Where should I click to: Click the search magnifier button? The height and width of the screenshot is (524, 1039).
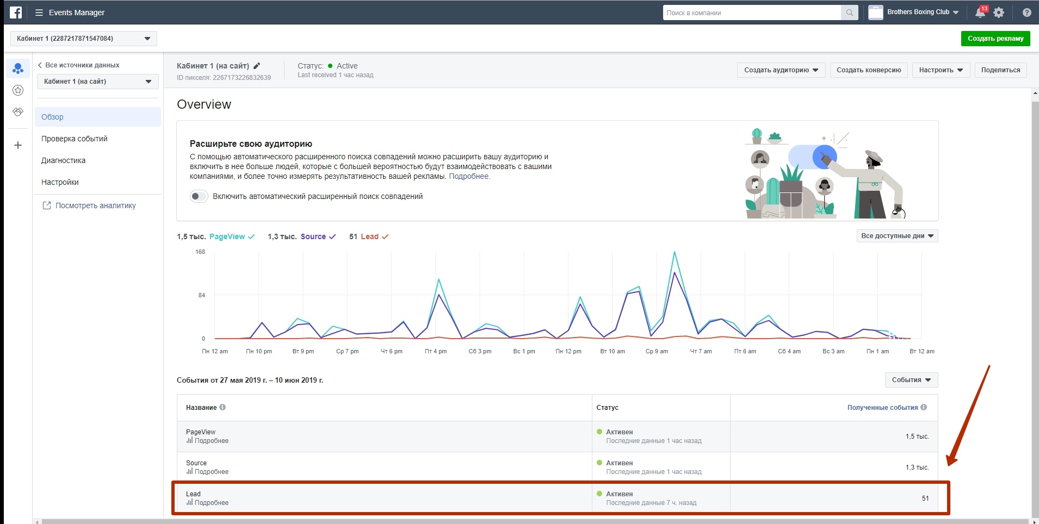(x=849, y=13)
